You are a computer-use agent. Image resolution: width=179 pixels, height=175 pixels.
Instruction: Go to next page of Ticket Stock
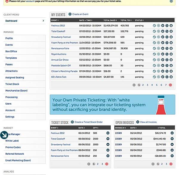(107, 164)
